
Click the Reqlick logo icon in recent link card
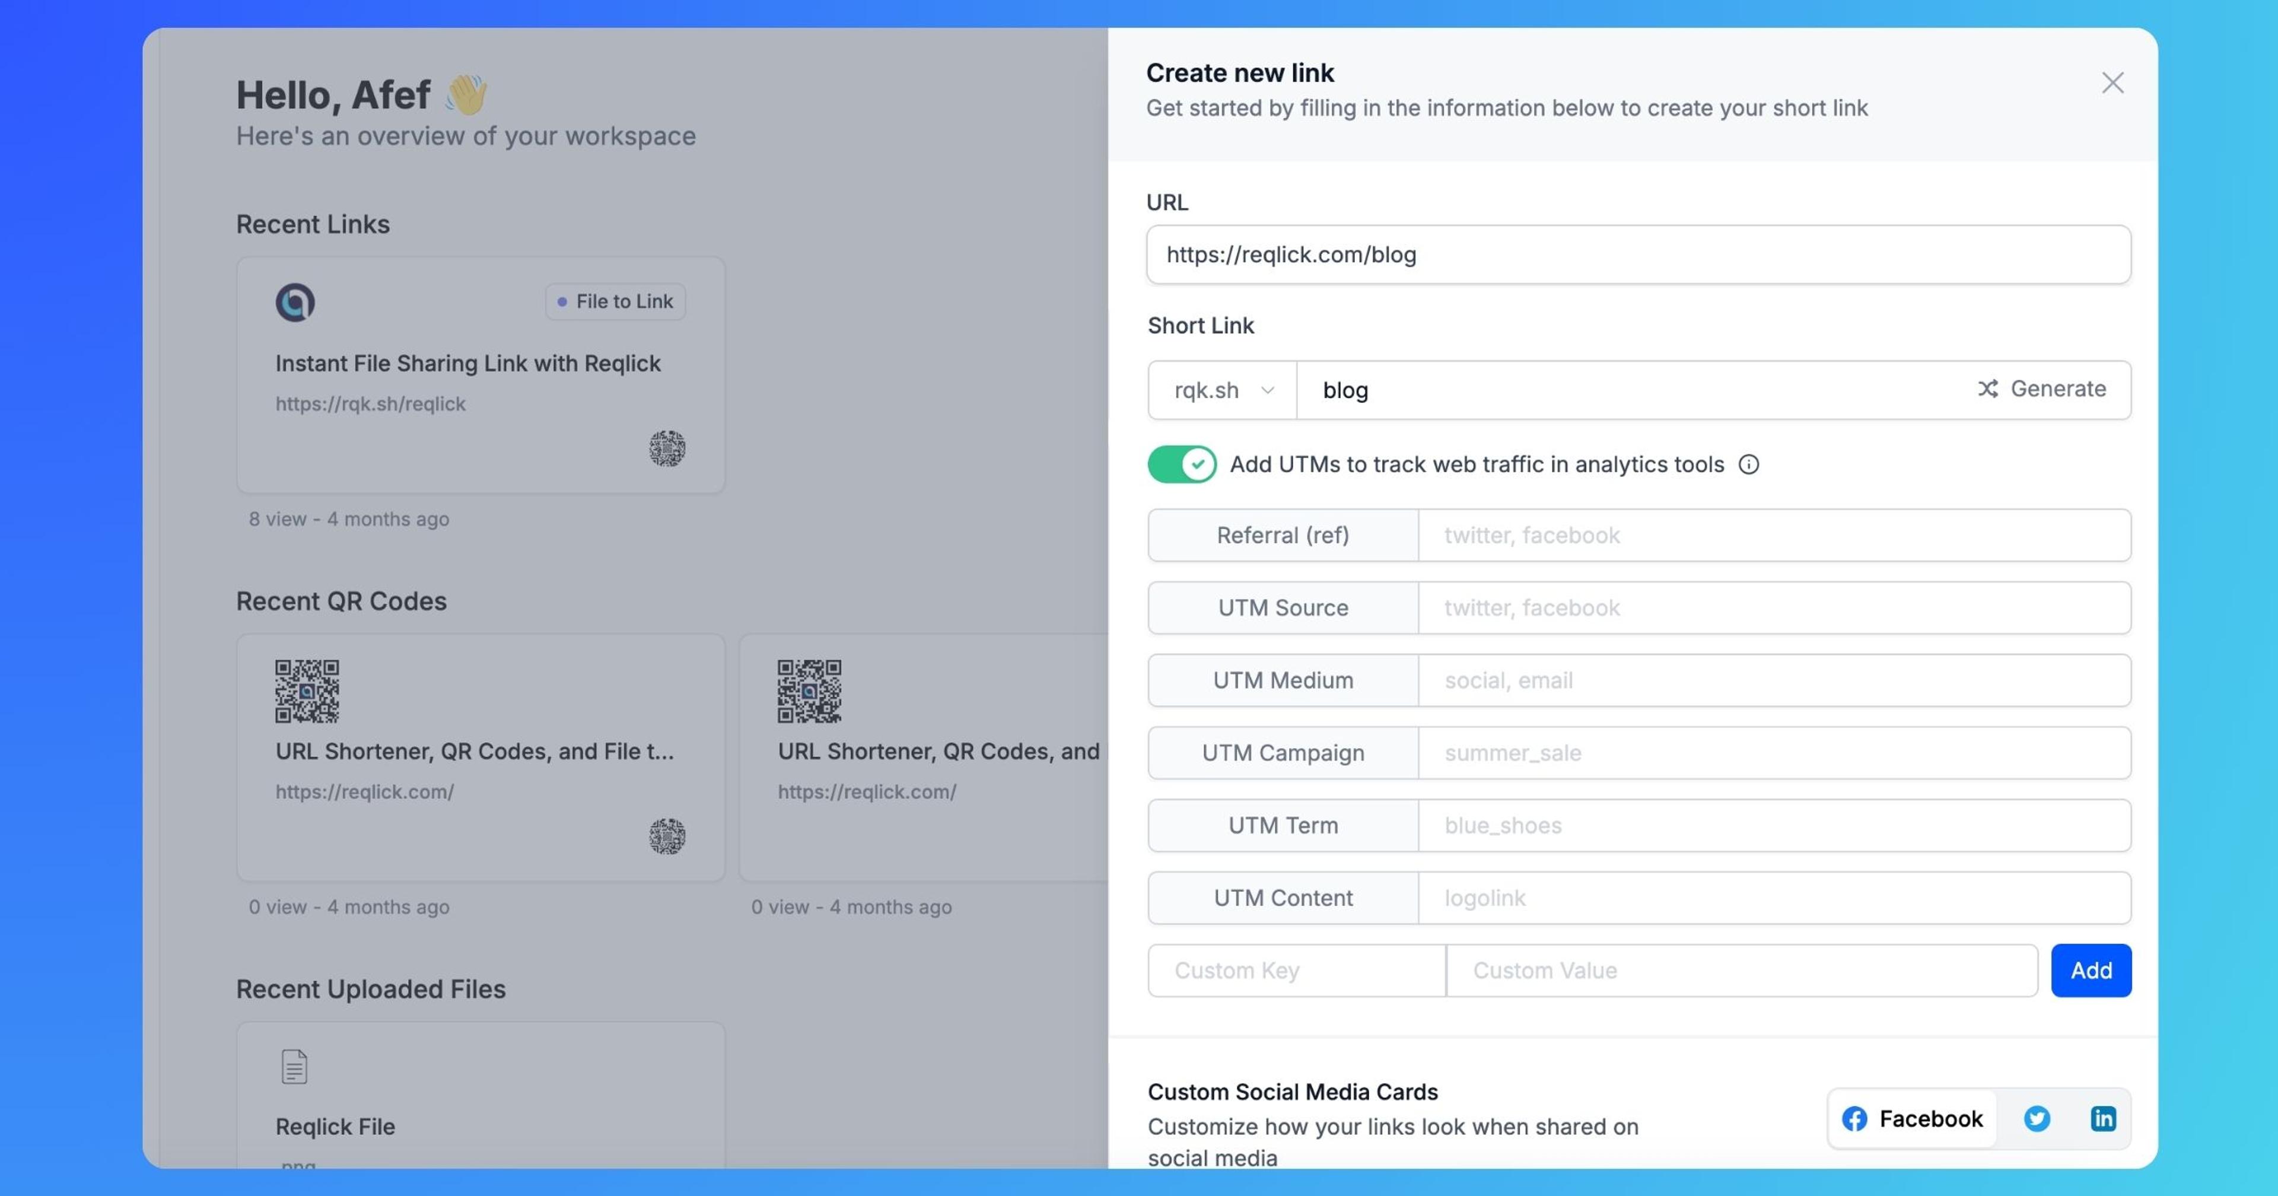[295, 301]
